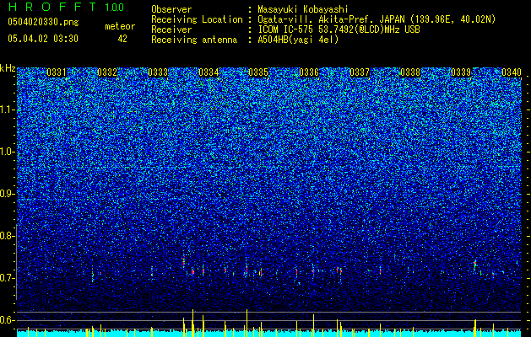
Task: Click ICOM IC-575 receiver frequency text
Action: [339, 29]
